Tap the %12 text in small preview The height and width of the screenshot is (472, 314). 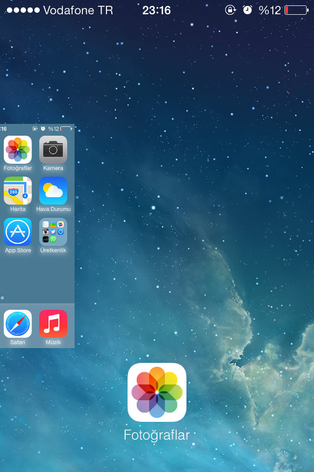click(x=53, y=128)
